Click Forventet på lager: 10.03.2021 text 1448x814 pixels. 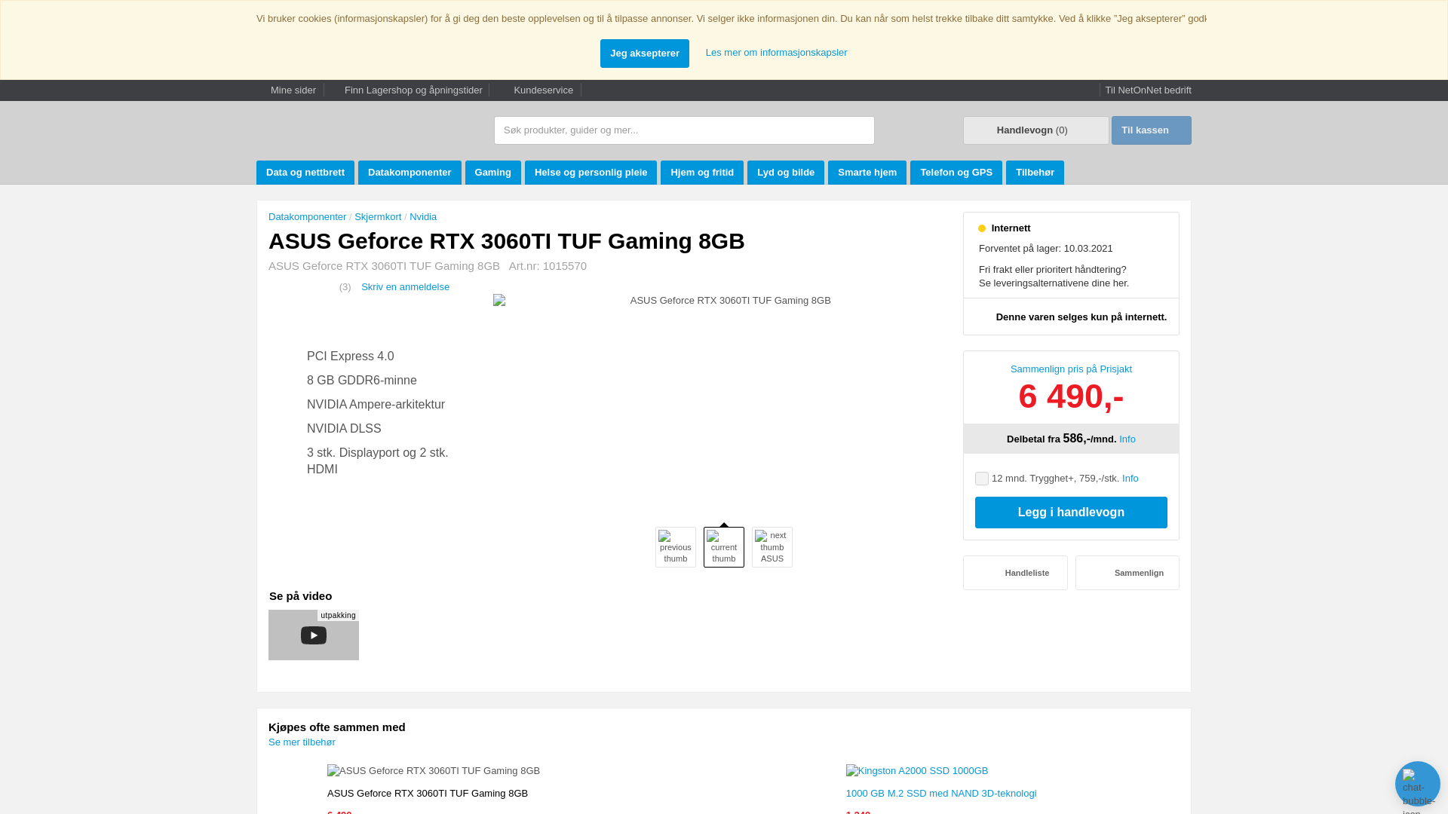click(x=1045, y=249)
